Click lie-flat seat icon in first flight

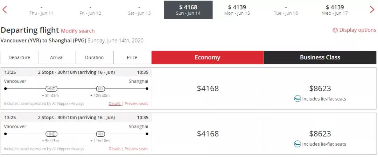point(297,99)
